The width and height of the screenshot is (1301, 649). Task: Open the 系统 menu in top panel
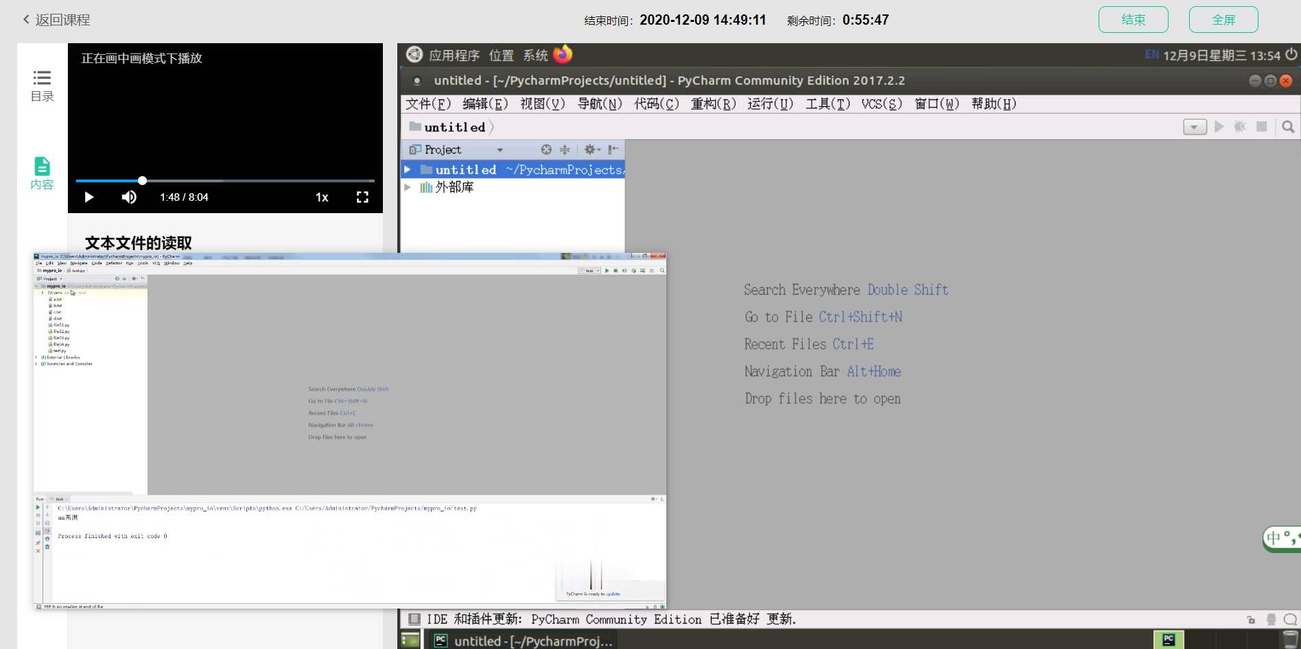coord(535,56)
